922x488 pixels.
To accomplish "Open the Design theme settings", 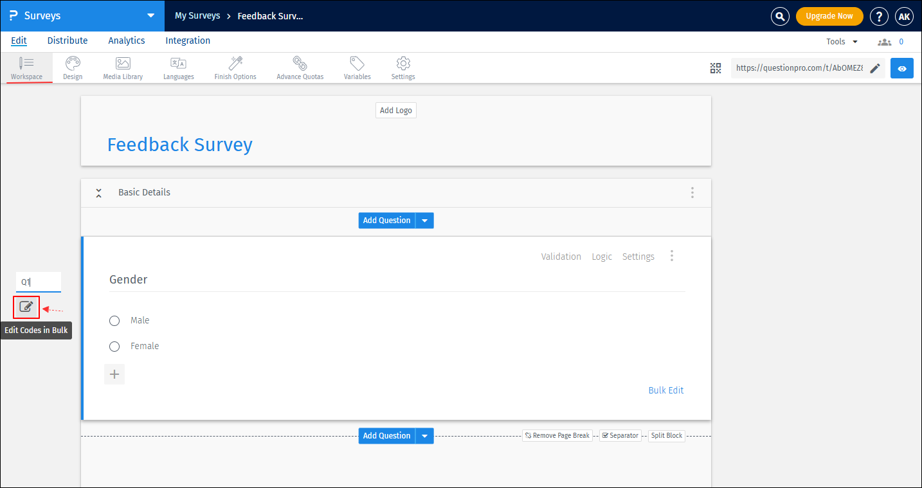I will point(72,68).
